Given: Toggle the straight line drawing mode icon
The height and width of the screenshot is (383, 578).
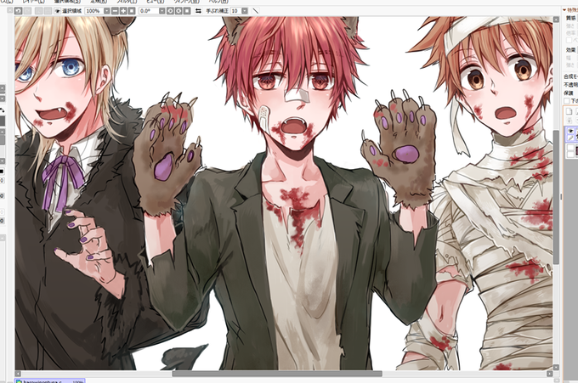Looking at the screenshot, I should [255, 11].
